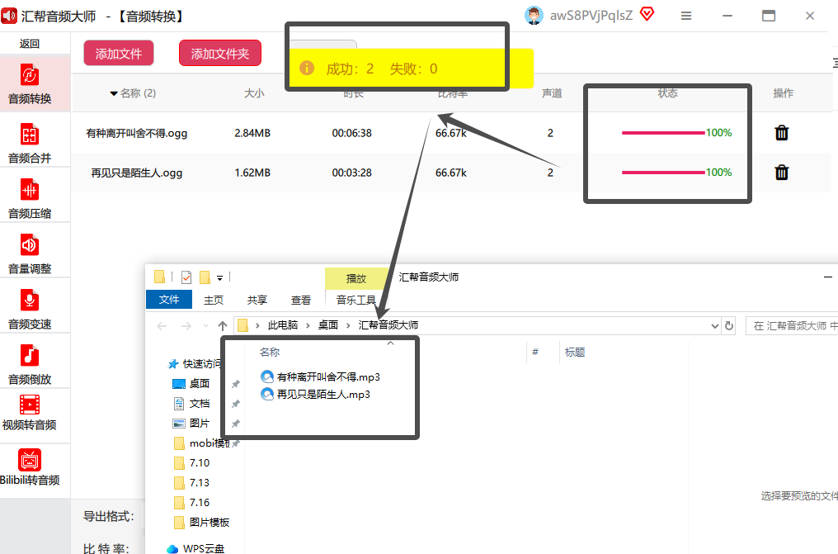The height and width of the screenshot is (554, 838).
Task: Click the 汇帮音频大师 app logo icon
Action: coord(8,16)
